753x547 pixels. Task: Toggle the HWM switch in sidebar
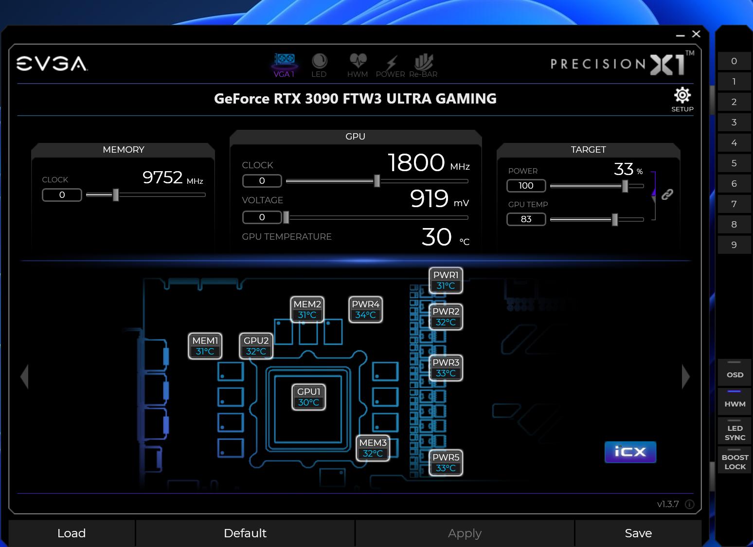735,400
